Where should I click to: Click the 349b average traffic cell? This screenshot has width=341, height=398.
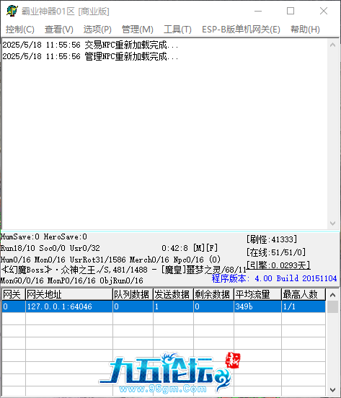[257, 306]
